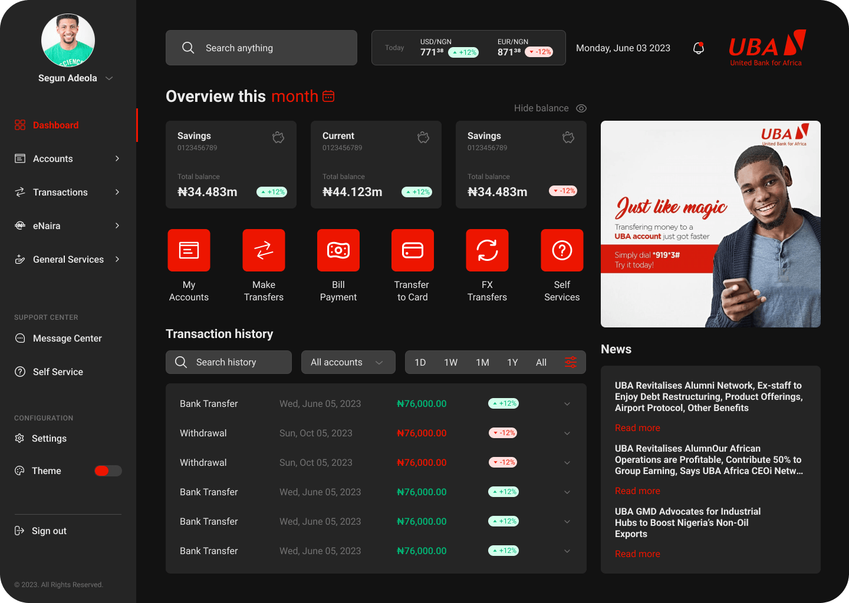Click the Message Center chat icon
The image size is (849, 603).
pos(20,338)
